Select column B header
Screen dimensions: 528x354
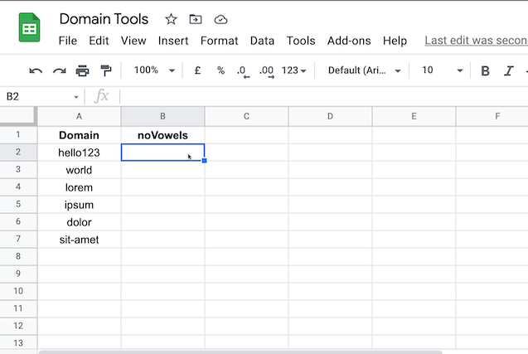pyautogui.click(x=162, y=116)
